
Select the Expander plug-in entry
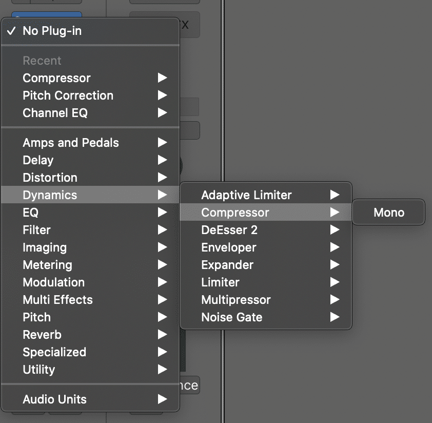(x=266, y=265)
